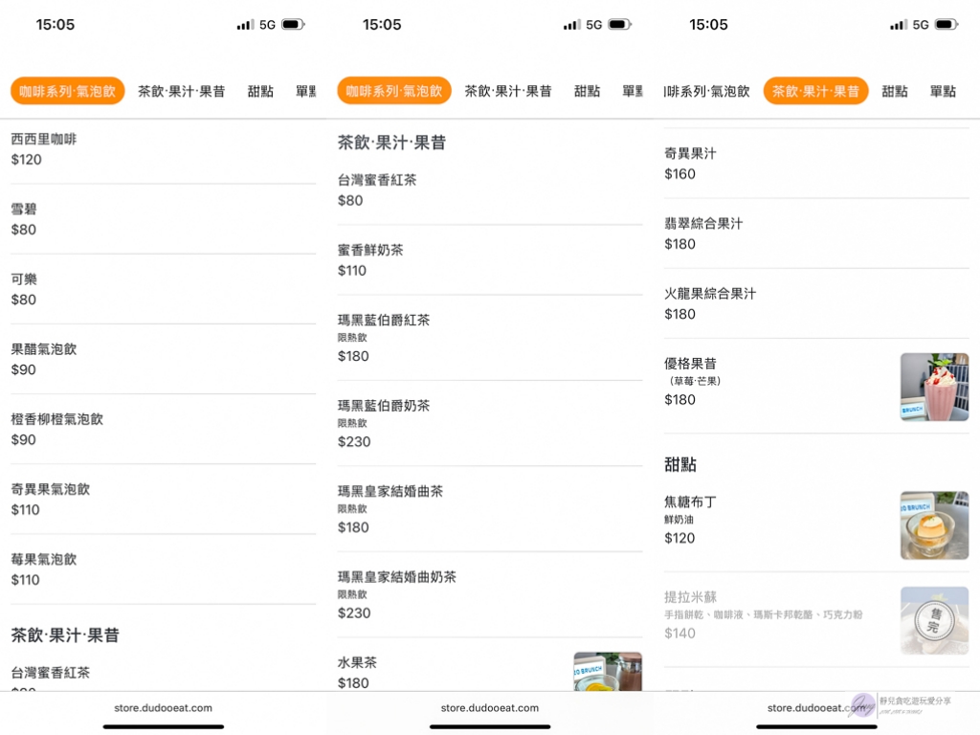980x735 pixels.
Task: Open 甜點 tab on right screen
Action: (x=895, y=91)
